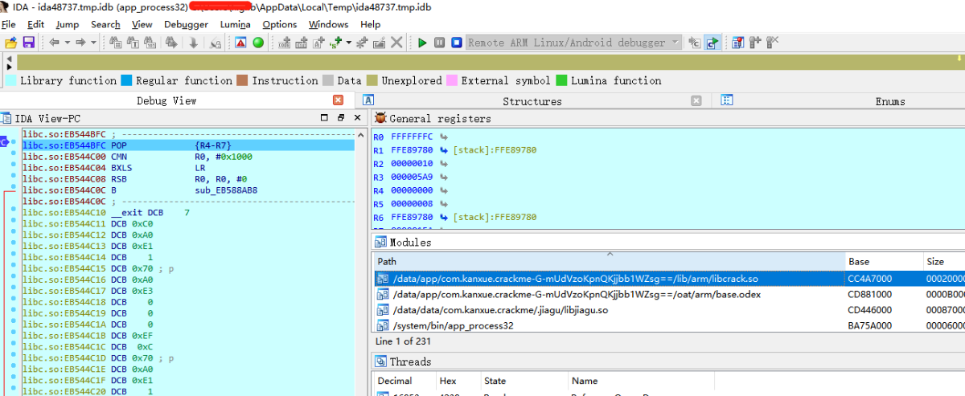This screenshot has width=965, height=396.
Task: Expand the forward navigation history arrow
Action: click(x=94, y=42)
